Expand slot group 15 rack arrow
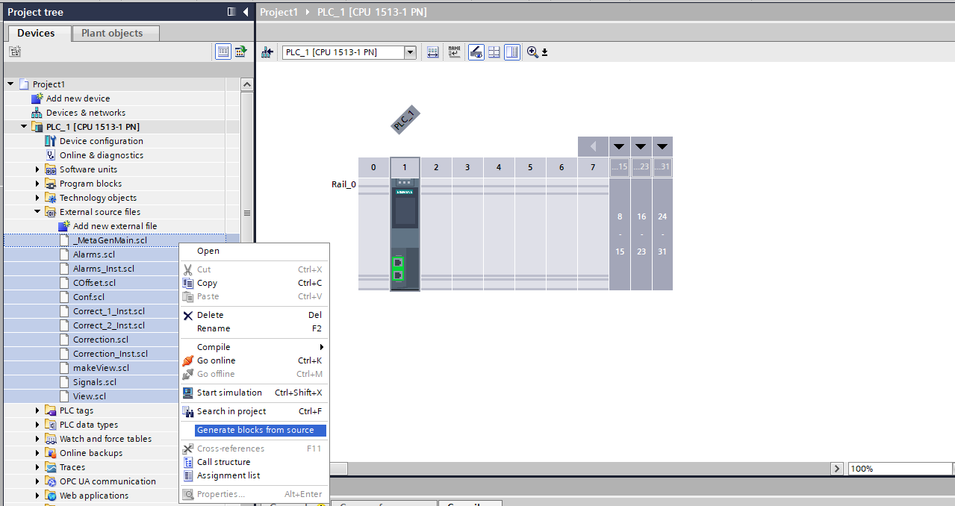 [619, 146]
